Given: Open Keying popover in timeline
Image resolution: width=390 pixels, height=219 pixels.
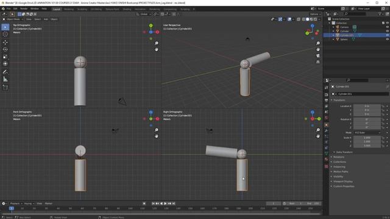Looking at the screenshot, I should 29,203.
